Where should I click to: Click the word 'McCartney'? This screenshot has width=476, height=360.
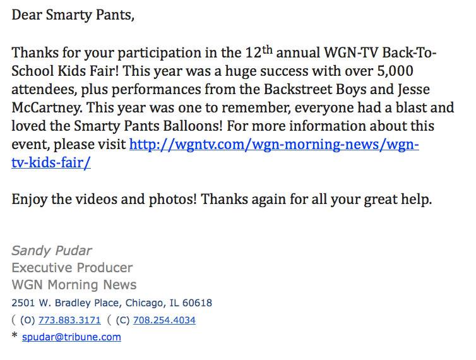pyautogui.click(x=44, y=107)
